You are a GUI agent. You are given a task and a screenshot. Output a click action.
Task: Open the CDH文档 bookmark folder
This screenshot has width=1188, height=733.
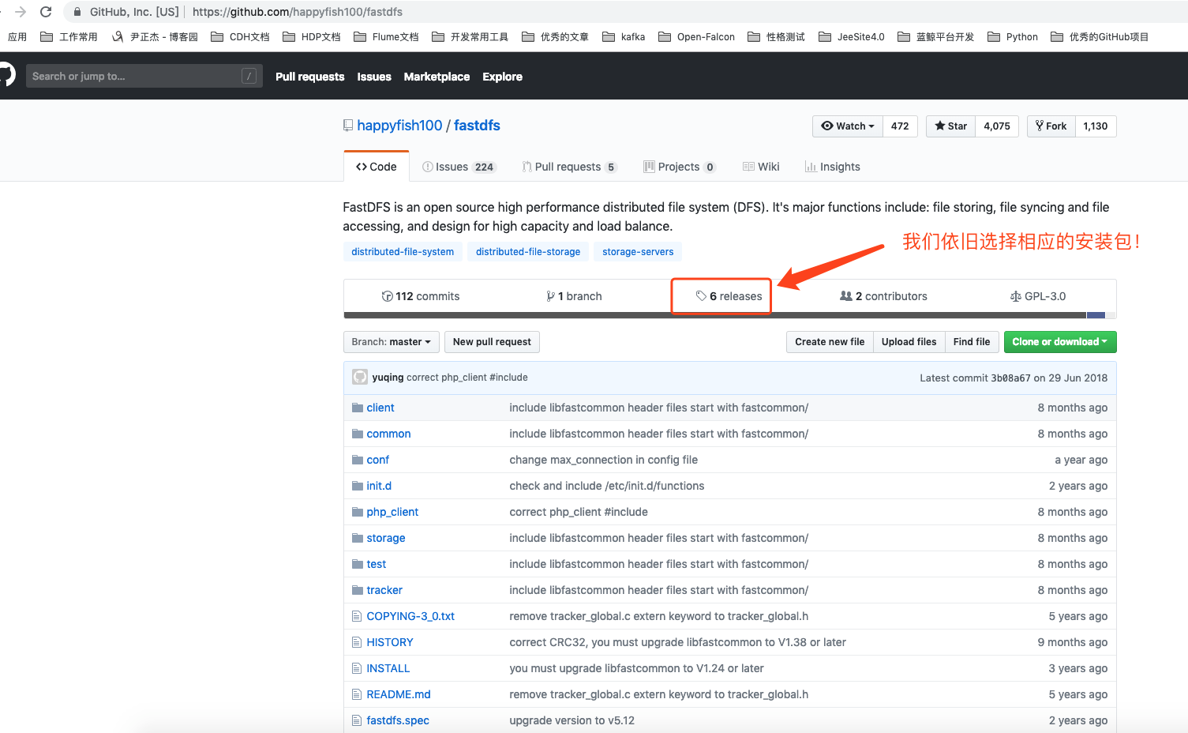tap(240, 37)
